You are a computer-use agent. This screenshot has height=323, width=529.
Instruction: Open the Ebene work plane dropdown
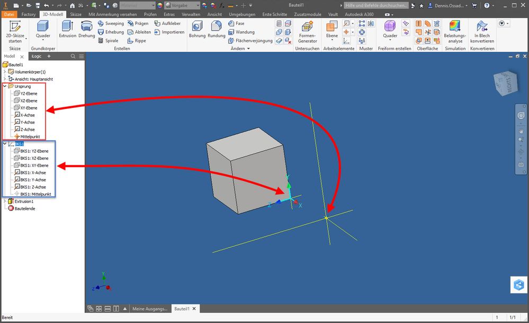coord(332,40)
